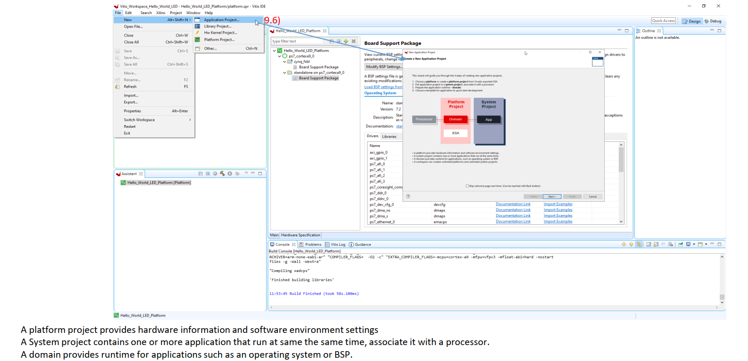748x361 pixels.
Task: Open Documentation Link for ps7_dma_ns
Action: (x=513, y=210)
